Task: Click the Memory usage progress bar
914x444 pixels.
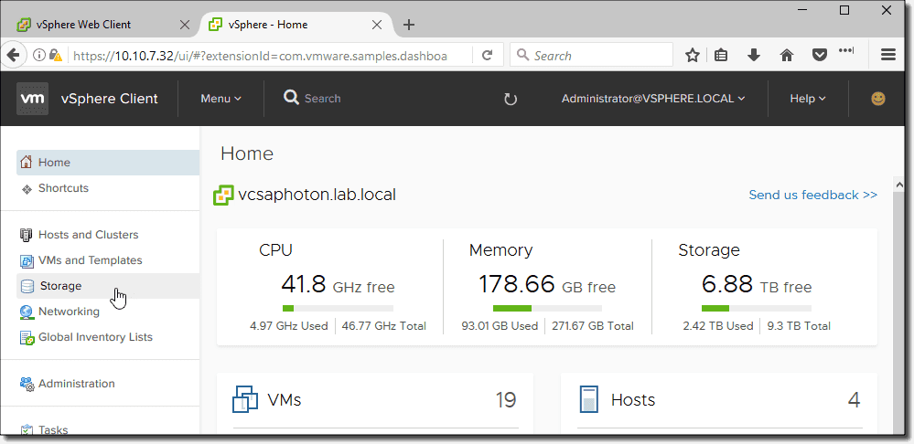Action: click(547, 309)
